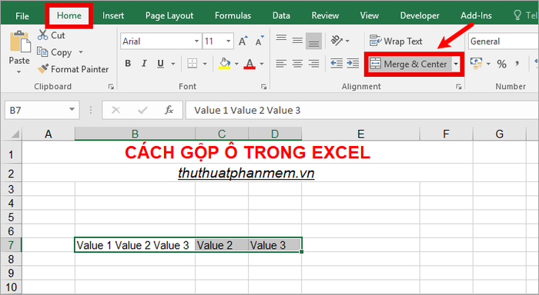
Task: Toggle Underline formatting
Action: [x=160, y=64]
